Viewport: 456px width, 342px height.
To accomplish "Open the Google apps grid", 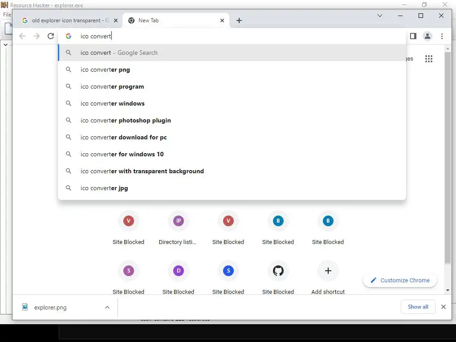I will (429, 59).
